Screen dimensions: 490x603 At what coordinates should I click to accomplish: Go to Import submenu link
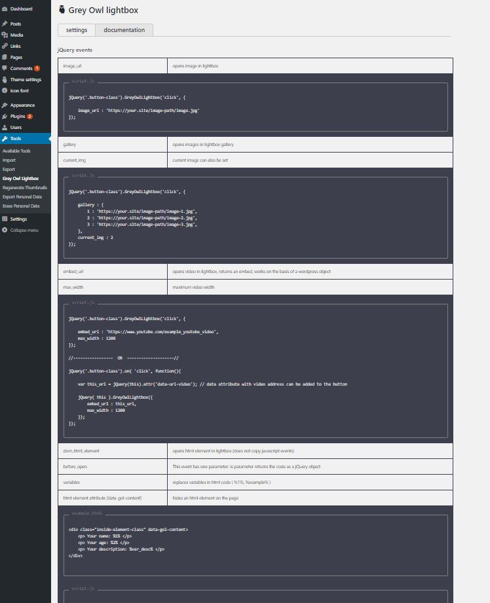click(9, 160)
